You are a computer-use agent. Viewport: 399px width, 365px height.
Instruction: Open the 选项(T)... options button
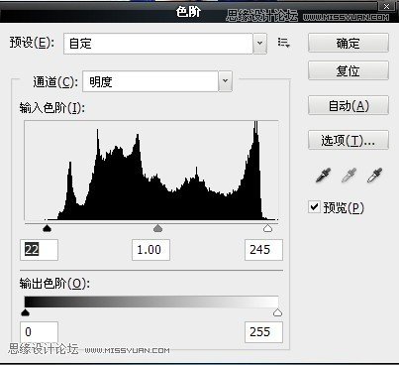(x=349, y=140)
